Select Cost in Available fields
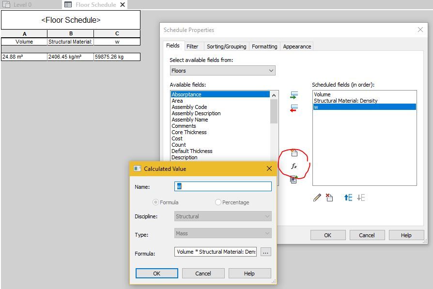433x289 pixels. [220, 138]
